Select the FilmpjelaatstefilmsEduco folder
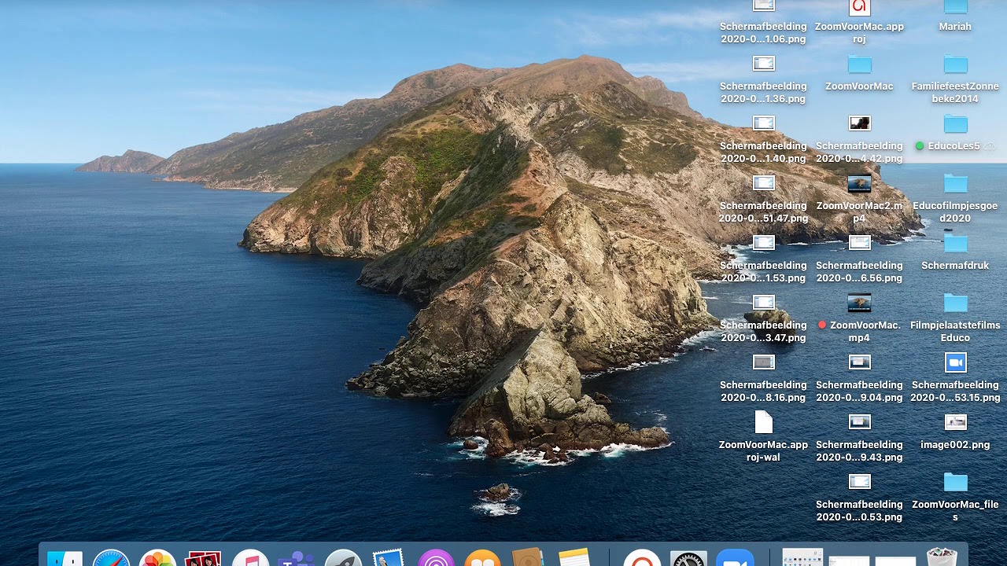Image resolution: width=1007 pixels, height=566 pixels. click(x=955, y=318)
